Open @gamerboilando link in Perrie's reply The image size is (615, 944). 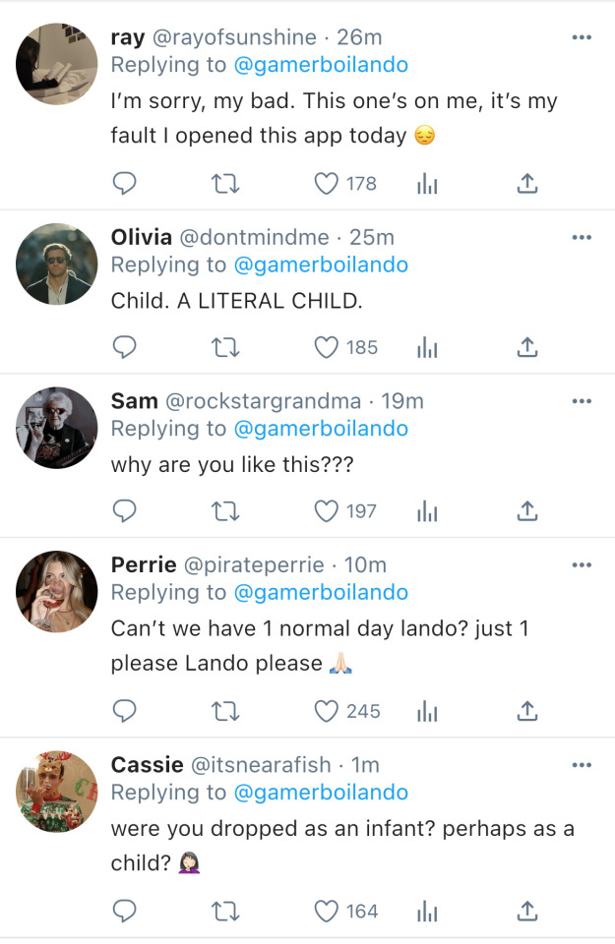pos(320,592)
